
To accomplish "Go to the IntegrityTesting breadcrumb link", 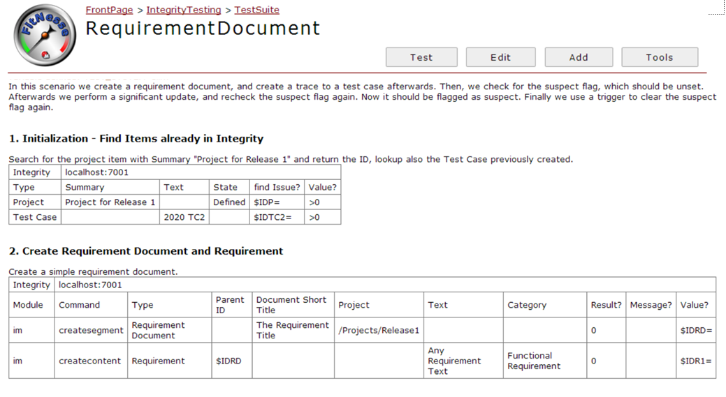I will (184, 10).
